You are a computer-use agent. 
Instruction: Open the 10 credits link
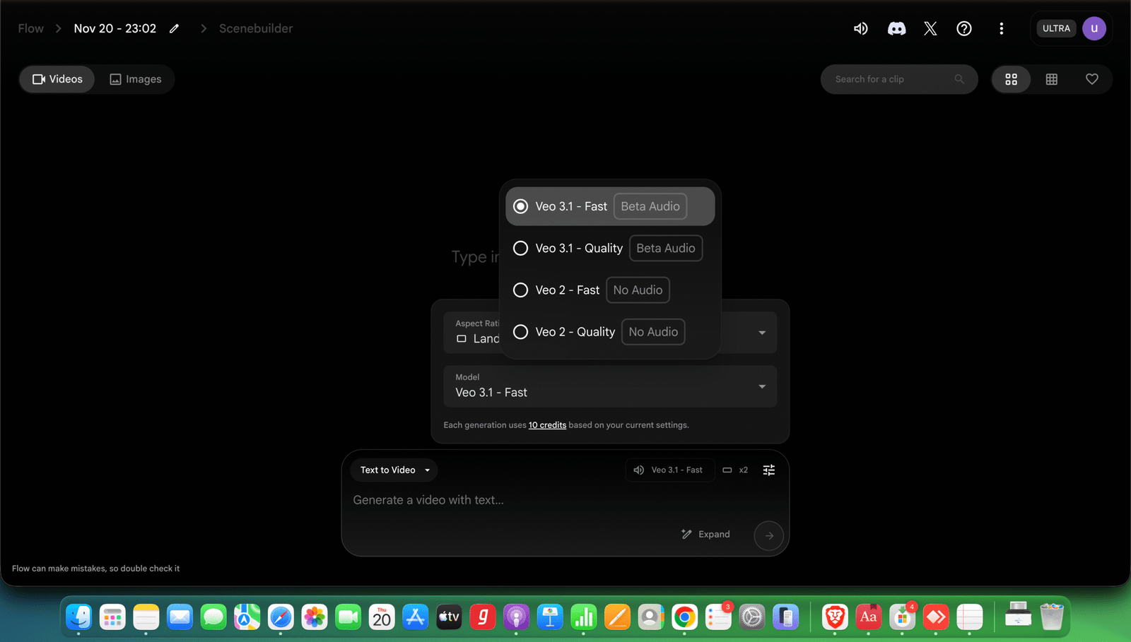tap(547, 425)
